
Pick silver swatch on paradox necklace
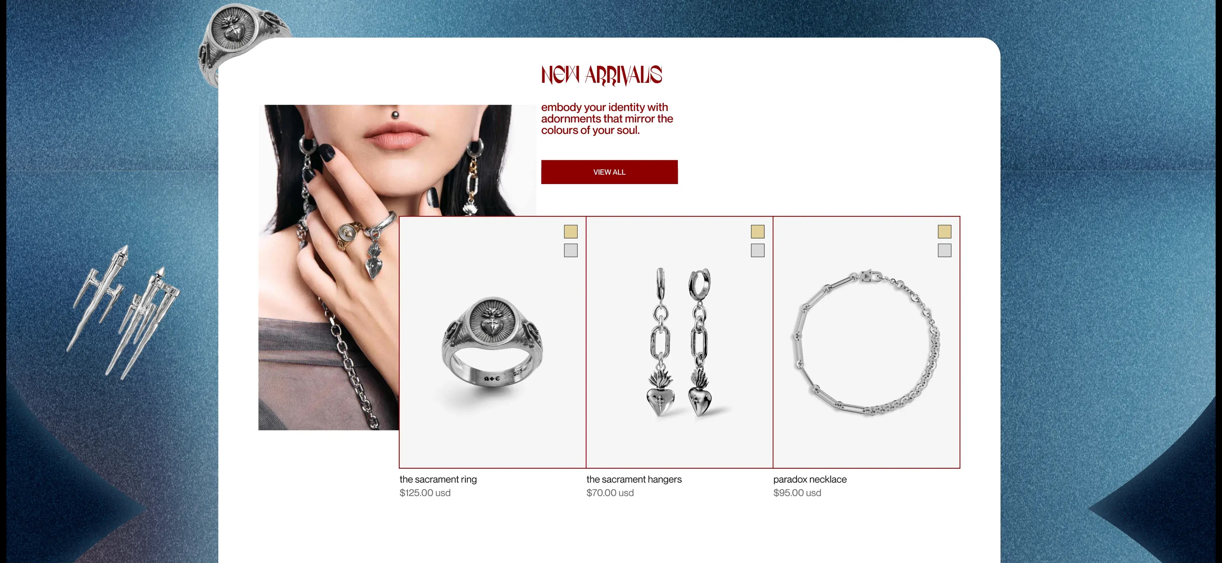(x=945, y=250)
